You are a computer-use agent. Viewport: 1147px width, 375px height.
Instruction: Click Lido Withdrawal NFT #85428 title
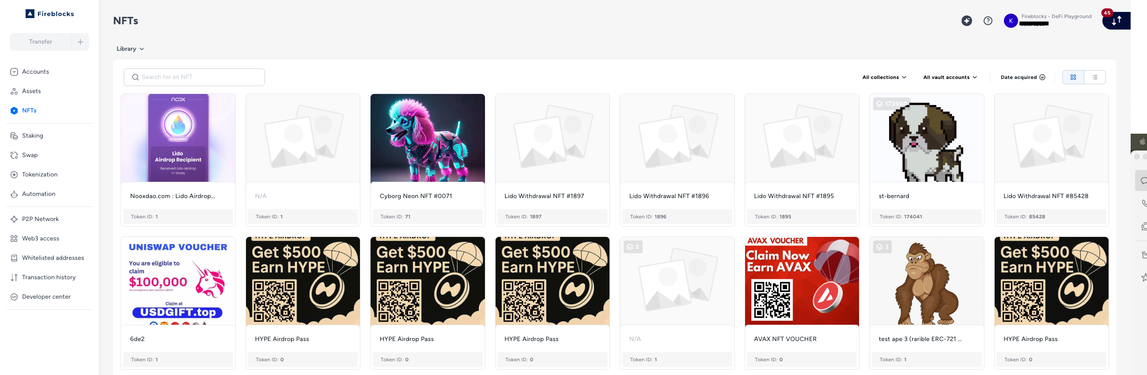click(x=1045, y=196)
